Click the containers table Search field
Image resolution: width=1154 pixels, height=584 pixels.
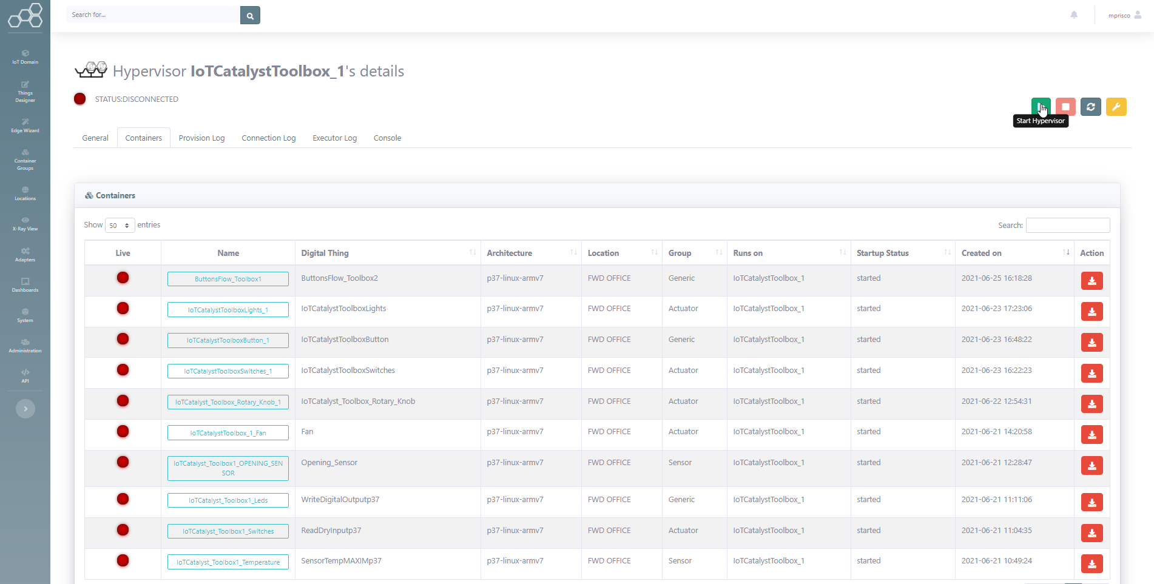pyautogui.click(x=1067, y=225)
